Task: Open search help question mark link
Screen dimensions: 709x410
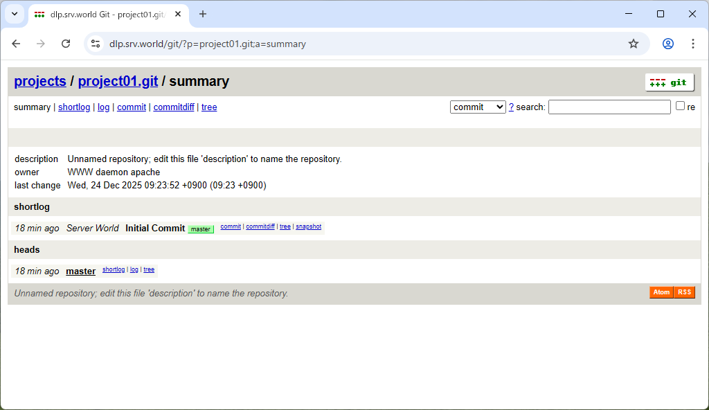Action: pyautogui.click(x=511, y=107)
